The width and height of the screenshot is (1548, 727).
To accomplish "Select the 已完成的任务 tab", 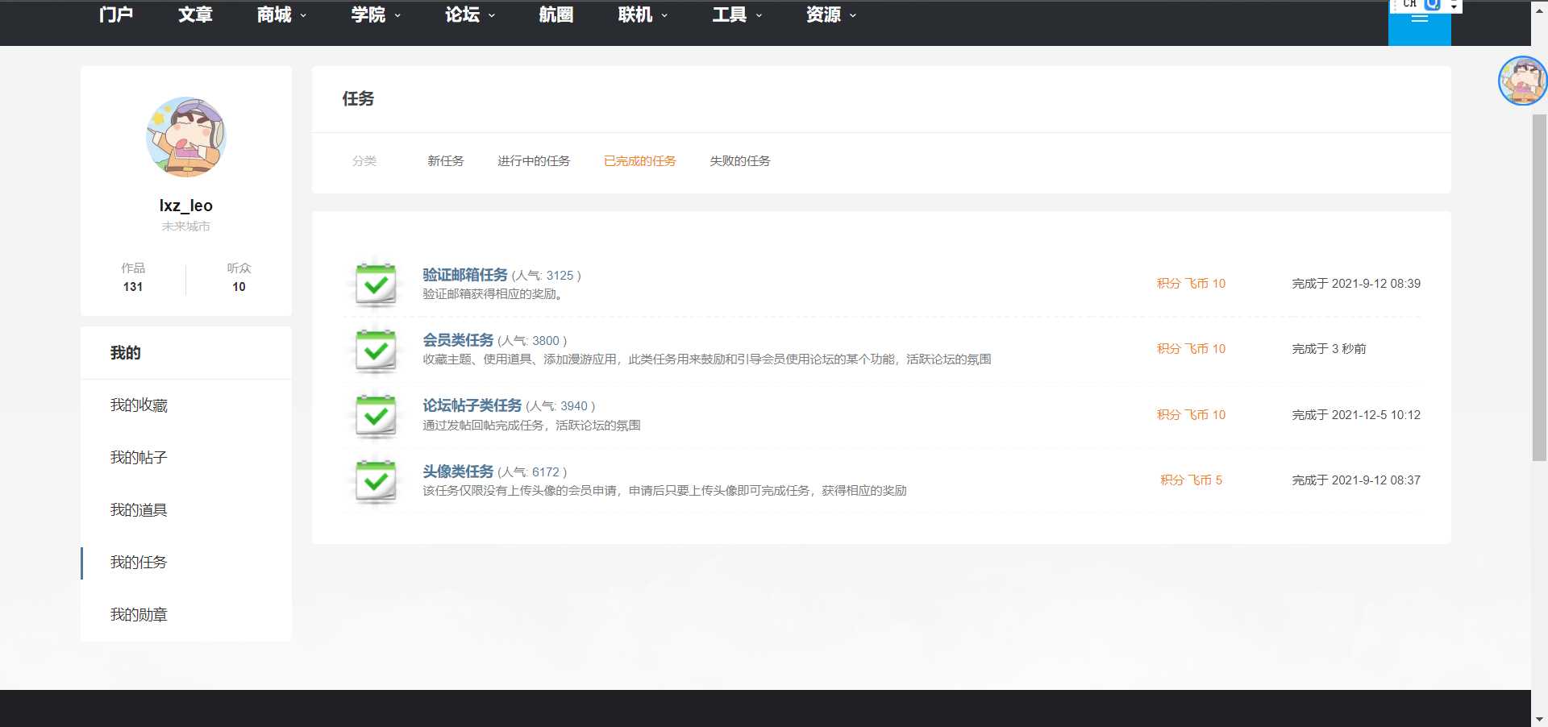I will pyautogui.click(x=640, y=161).
